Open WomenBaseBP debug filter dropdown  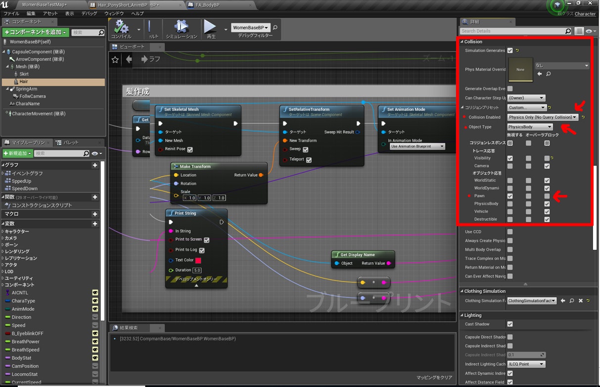(x=251, y=28)
